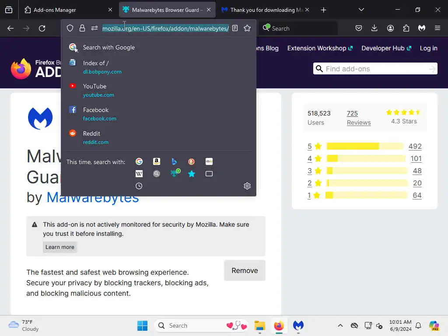Search this time with eBay
The height and width of the screenshot is (336, 448).
pyautogui.click(x=209, y=161)
